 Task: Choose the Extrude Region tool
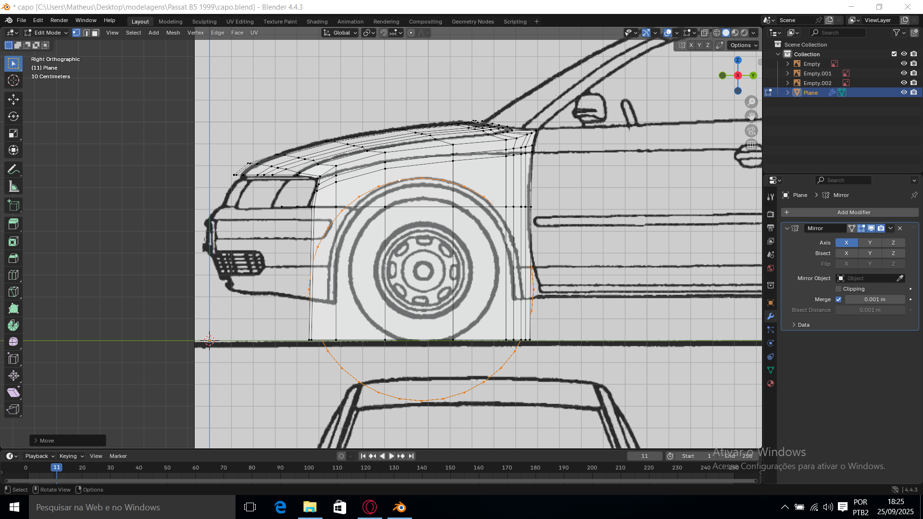click(x=13, y=224)
